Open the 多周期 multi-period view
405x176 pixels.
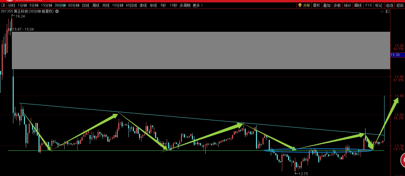click(185, 5)
